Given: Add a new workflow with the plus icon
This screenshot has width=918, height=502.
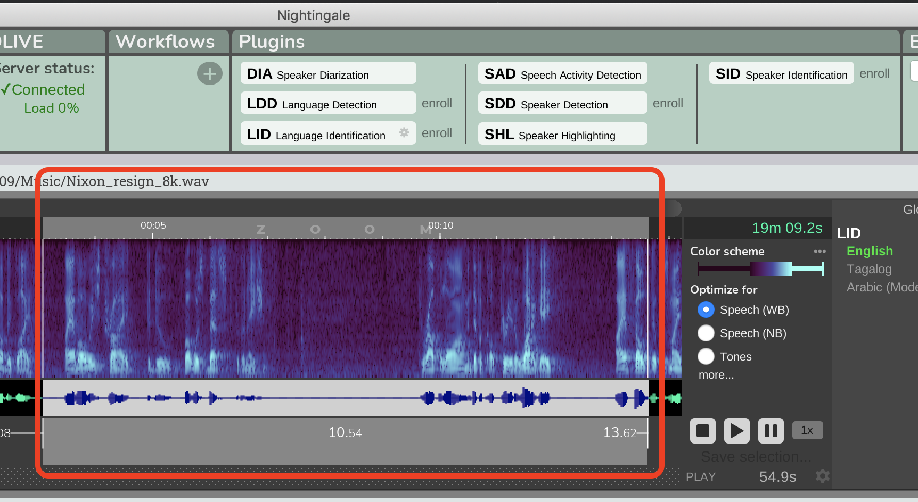Looking at the screenshot, I should (209, 73).
